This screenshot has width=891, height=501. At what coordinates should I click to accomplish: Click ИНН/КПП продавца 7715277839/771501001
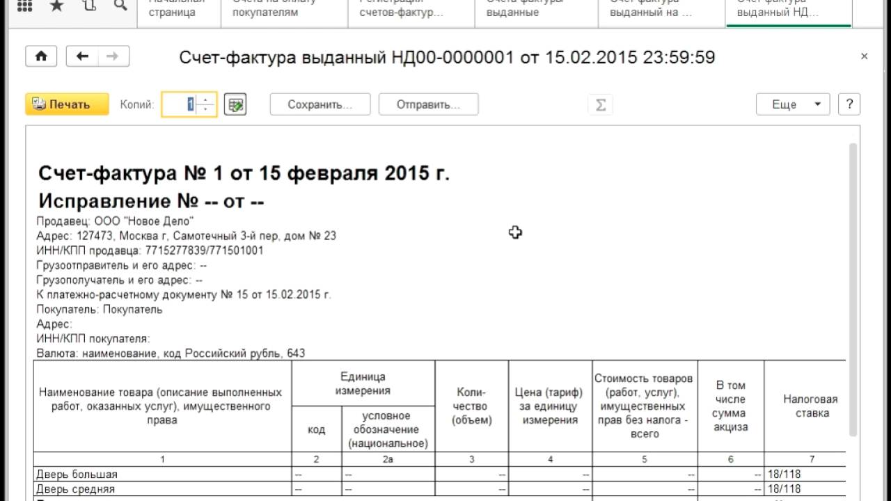tap(150, 250)
